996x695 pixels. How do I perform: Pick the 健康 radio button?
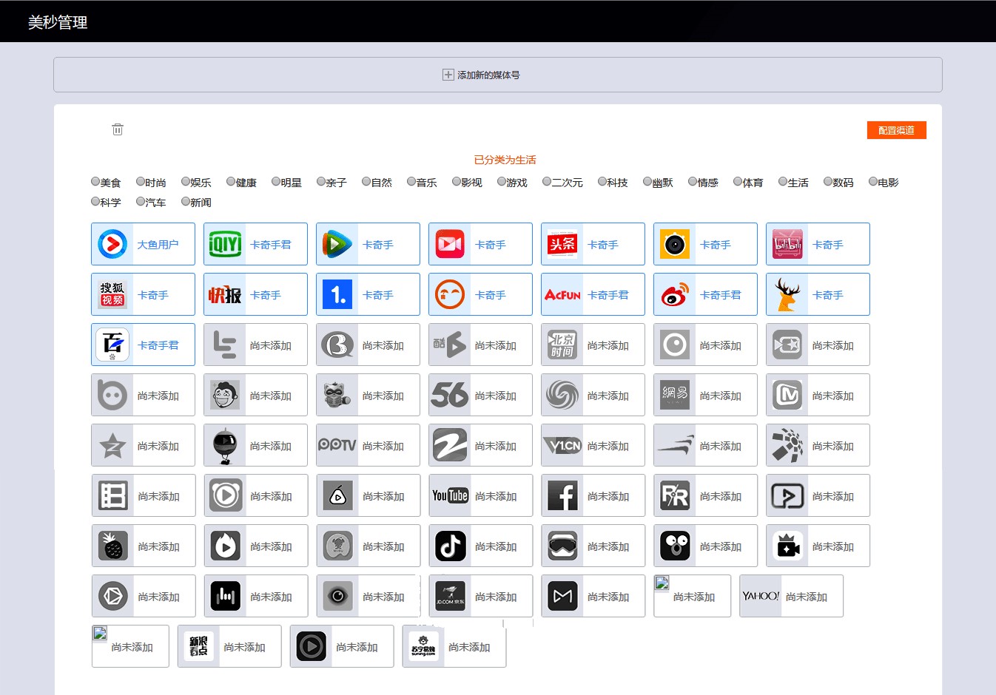(231, 181)
